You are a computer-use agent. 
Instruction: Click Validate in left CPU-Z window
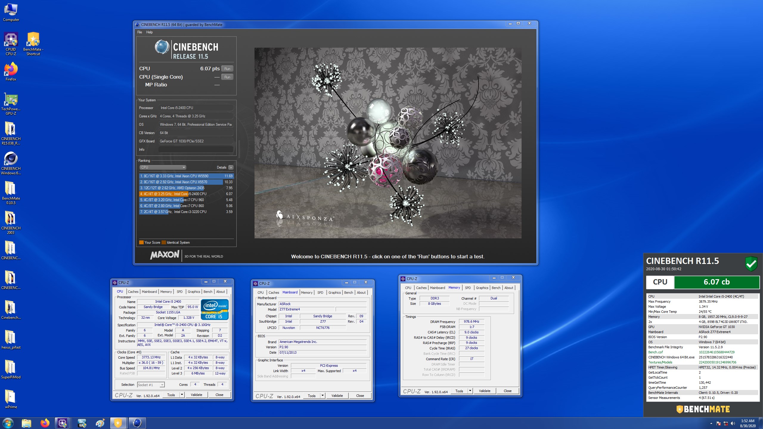(196, 395)
